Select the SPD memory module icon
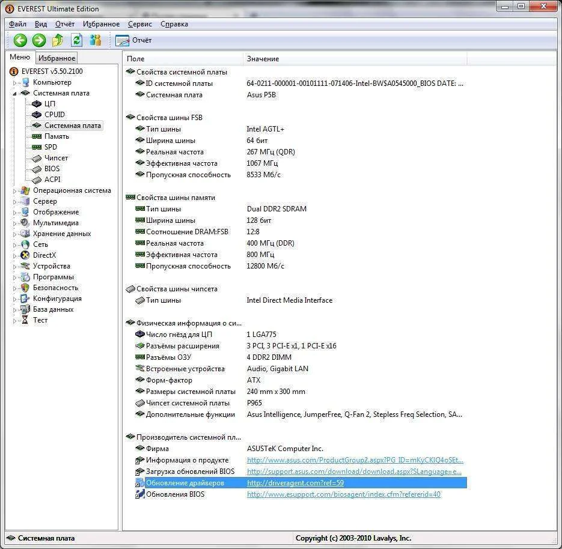 [x=37, y=147]
